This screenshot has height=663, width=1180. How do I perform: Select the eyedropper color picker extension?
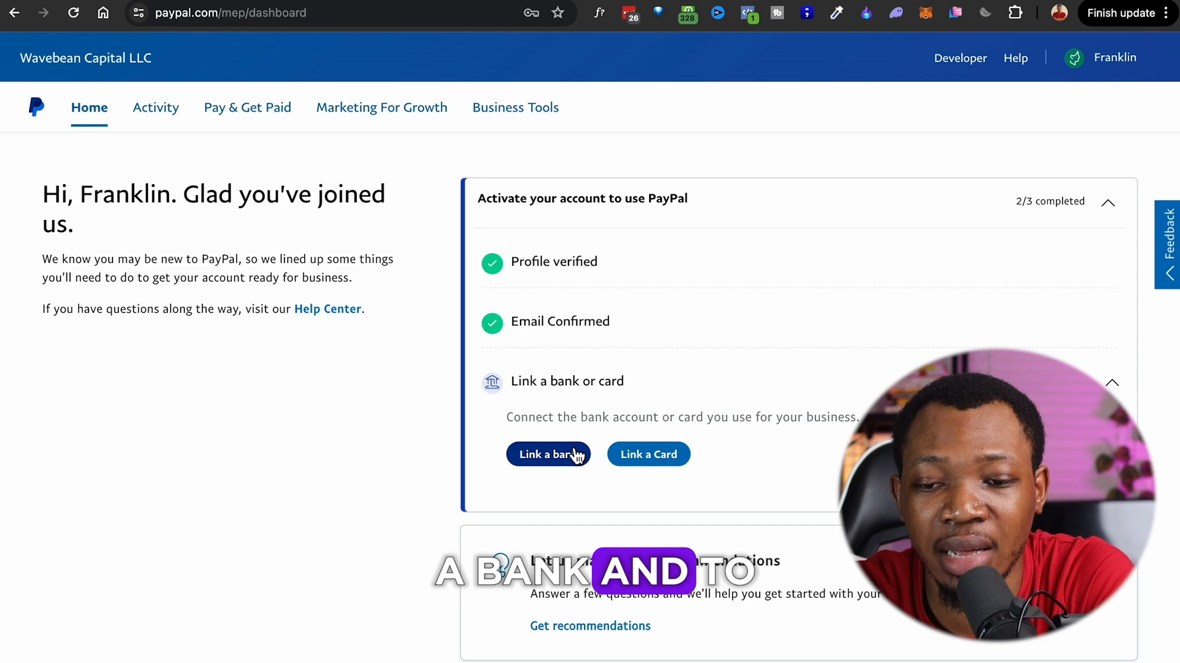click(836, 13)
